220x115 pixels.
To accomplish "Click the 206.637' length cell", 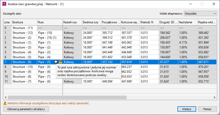I will [x=168, y=38].
